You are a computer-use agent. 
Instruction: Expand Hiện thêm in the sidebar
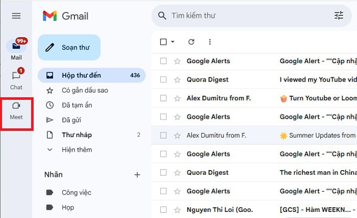click(x=78, y=150)
